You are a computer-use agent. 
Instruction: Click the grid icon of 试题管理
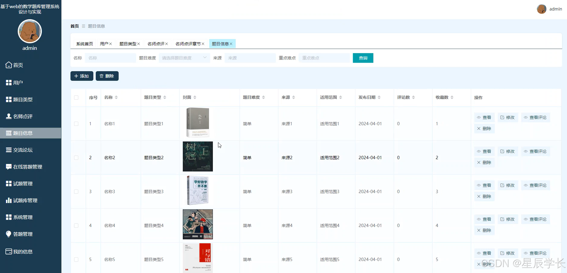point(9,183)
